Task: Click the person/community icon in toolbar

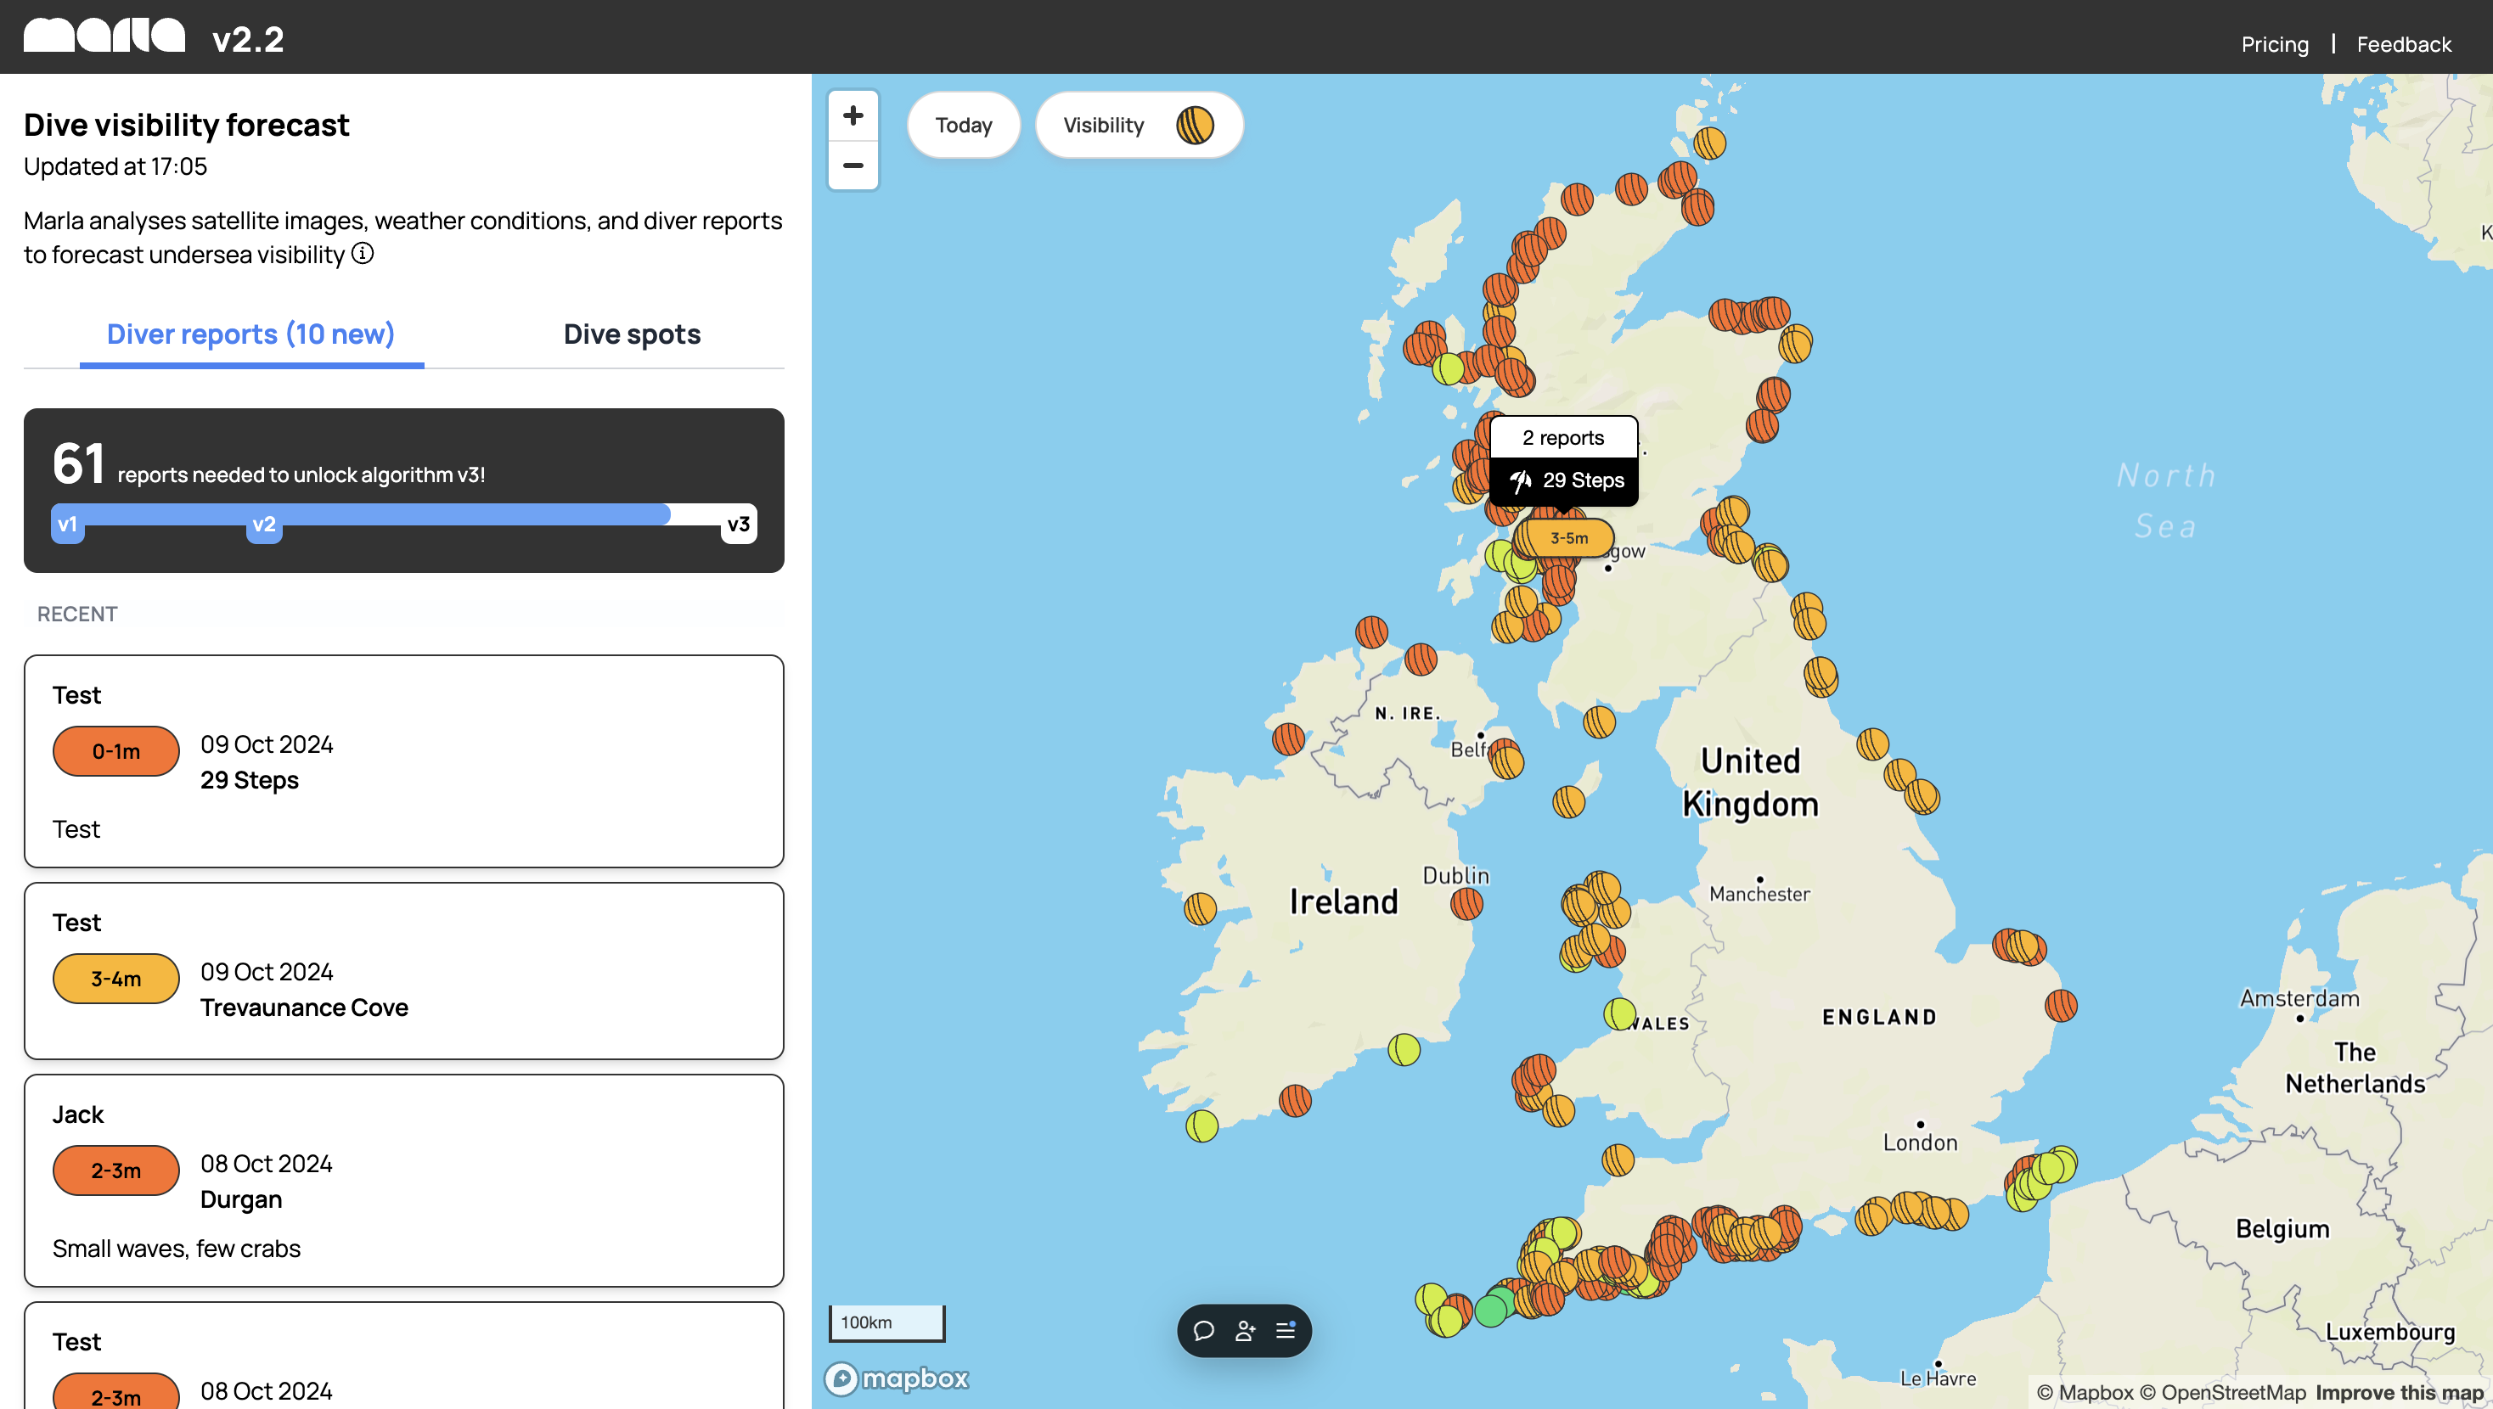Action: point(1245,1330)
